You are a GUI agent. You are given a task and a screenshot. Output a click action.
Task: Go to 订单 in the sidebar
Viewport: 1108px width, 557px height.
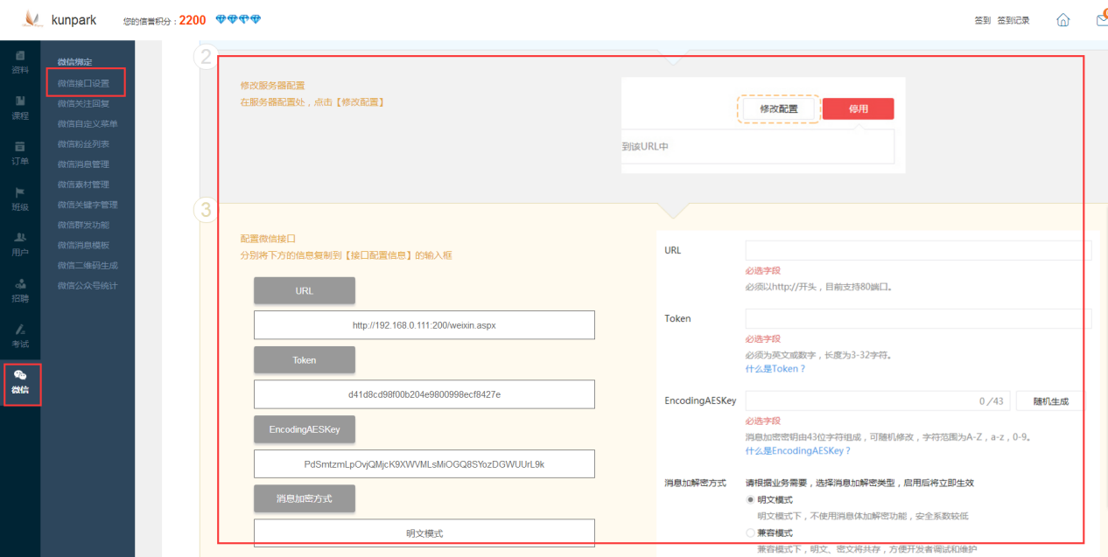point(19,152)
